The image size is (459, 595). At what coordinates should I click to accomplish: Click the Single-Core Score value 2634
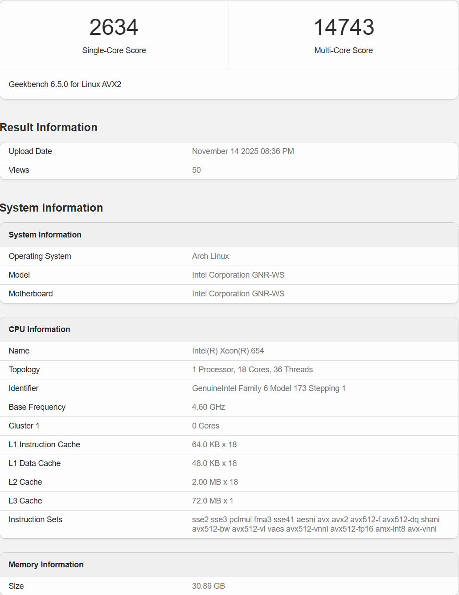coord(114,28)
